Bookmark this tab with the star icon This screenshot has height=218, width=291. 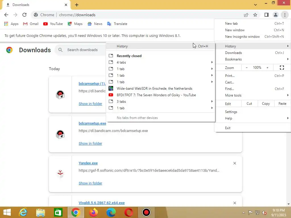255,15
